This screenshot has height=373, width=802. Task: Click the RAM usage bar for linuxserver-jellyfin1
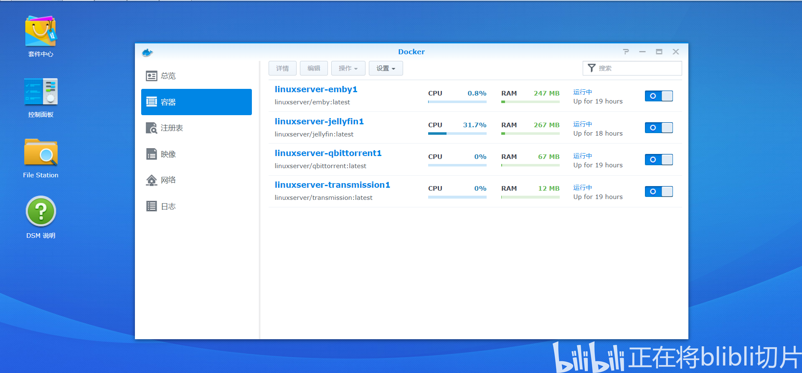530,134
